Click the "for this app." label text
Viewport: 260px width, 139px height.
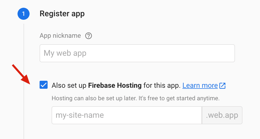(x=162, y=86)
